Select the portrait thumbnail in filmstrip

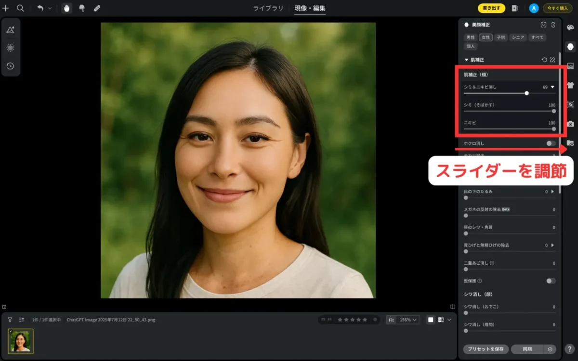coord(21,341)
